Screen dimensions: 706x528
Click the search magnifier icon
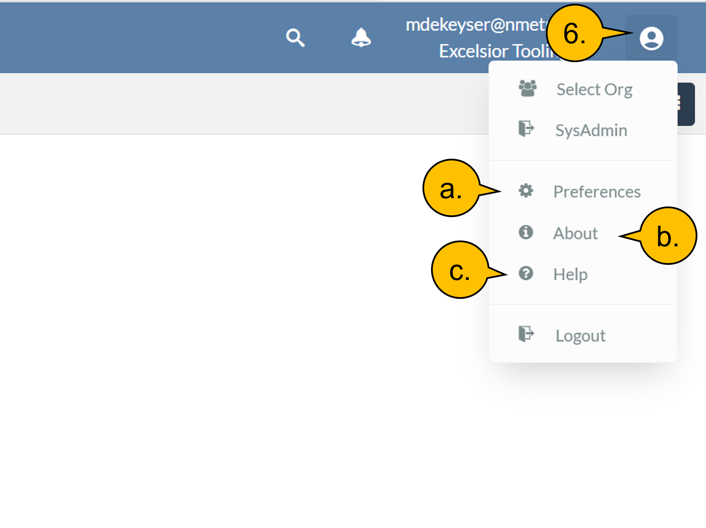pyautogui.click(x=295, y=37)
